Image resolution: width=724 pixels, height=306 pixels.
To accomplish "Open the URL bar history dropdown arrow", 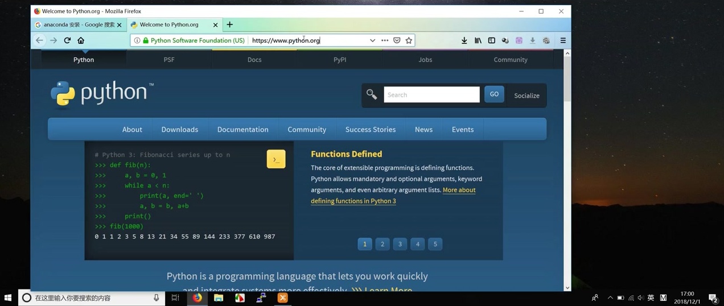I will tap(372, 40).
